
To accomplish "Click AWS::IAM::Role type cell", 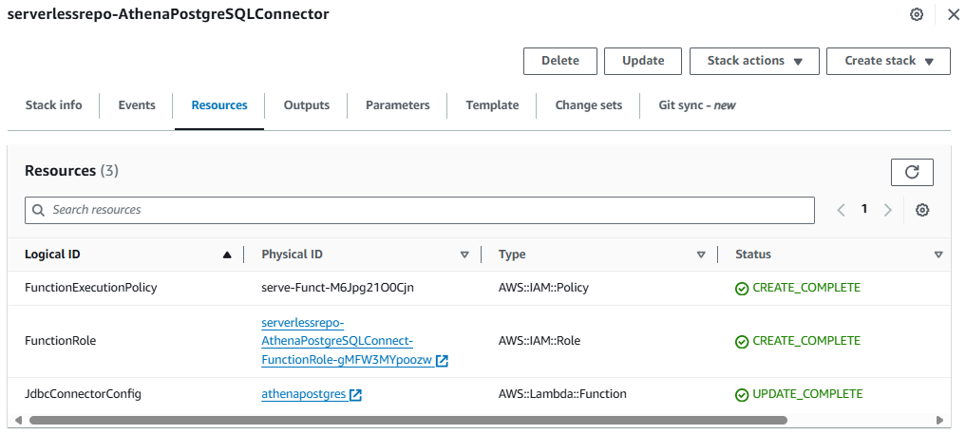I will tap(540, 340).
